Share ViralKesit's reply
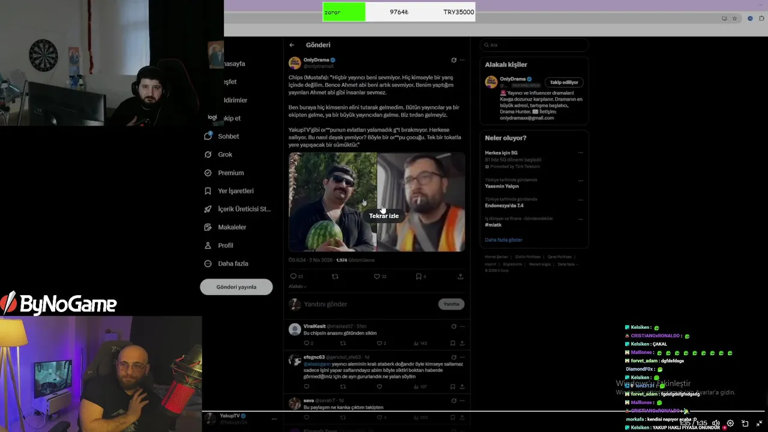Viewport: 768px width, 432px height. tap(461, 343)
